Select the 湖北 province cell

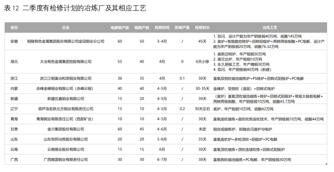coord(14,62)
